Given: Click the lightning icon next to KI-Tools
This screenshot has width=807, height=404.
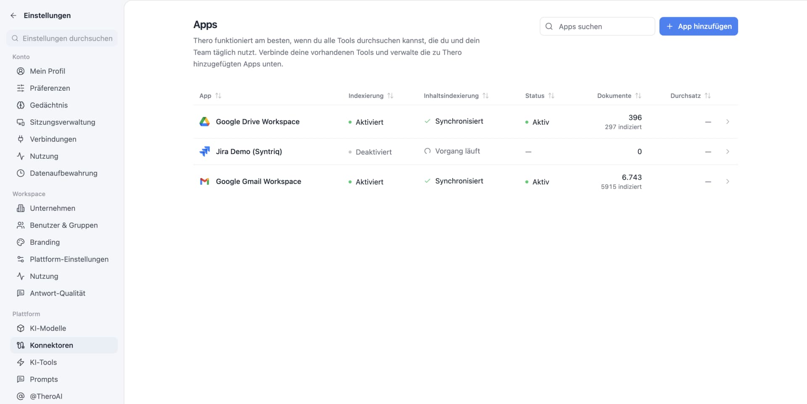Looking at the screenshot, I should [x=21, y=362].
